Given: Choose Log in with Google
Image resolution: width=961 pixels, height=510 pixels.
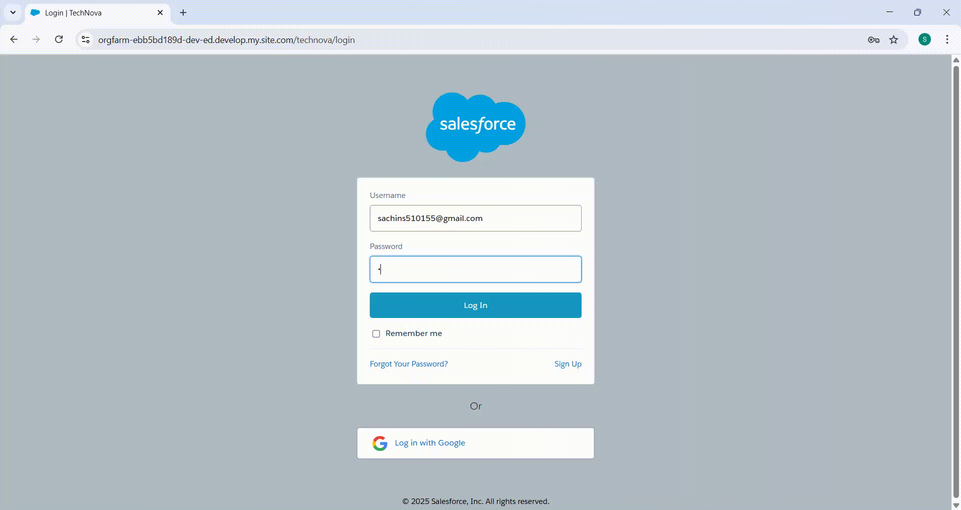Looking at the screenshot, I should [429, 443].
